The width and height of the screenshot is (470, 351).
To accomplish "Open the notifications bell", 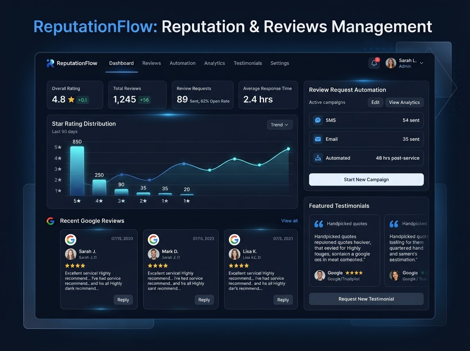I will pyautogui.click(x=374, y=63).
